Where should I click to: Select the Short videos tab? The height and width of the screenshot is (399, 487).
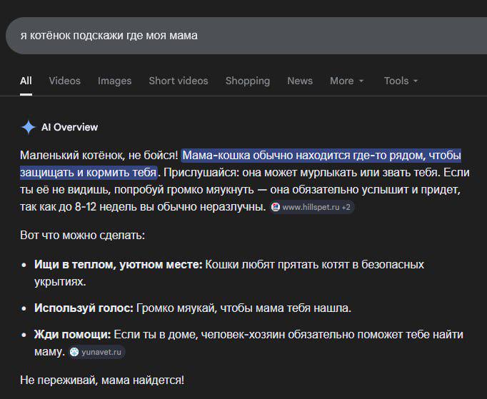[178, 81]
